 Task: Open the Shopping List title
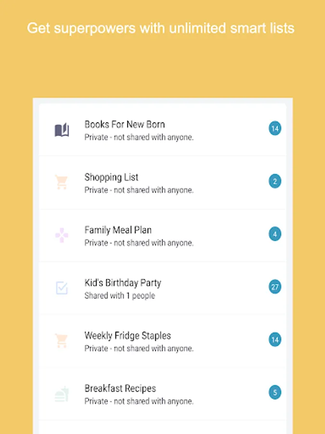click(112, 177)
